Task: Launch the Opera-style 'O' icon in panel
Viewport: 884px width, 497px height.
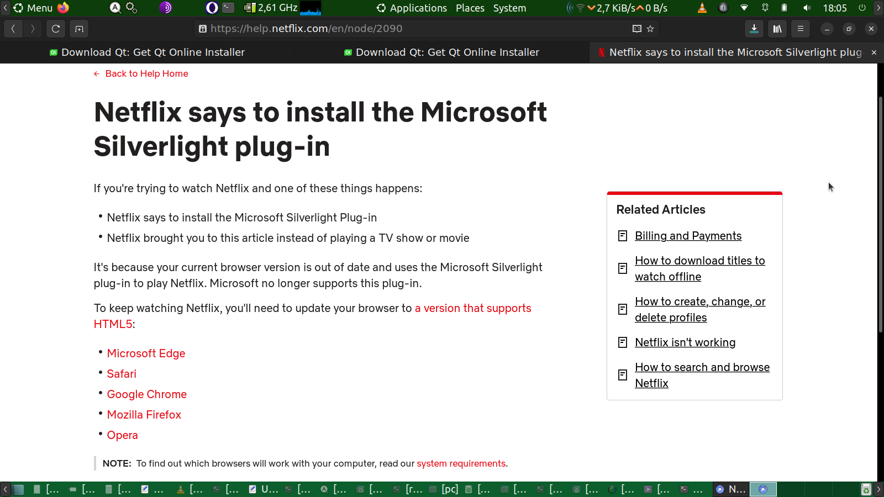Action: (212, 8)
